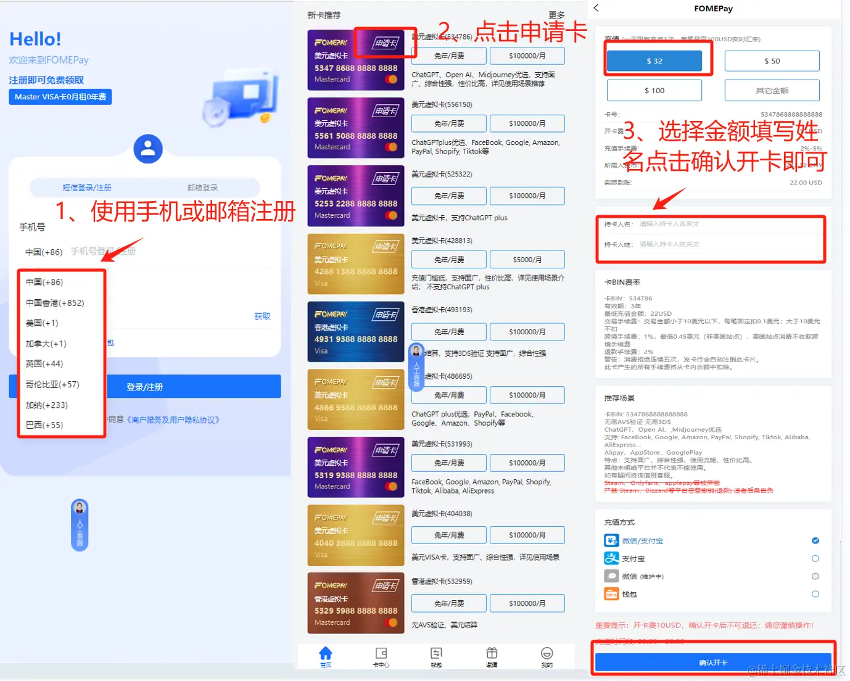Image resolution: width=850 pixels, height=681 pixels.
Task: Switch to 短信登录/注册 tab
Action: click(87, 188)
